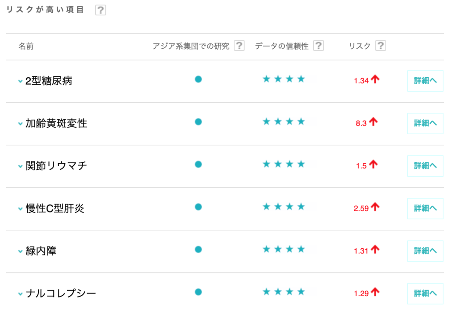Click the teal dot in 関節リウマチ row
The height and width of the screenshot is (315, 450).
point(198,165)
